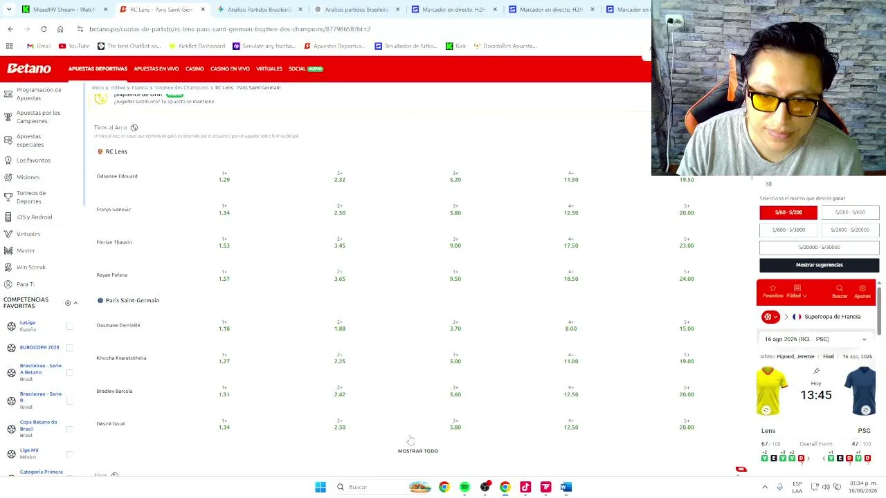The image size is (886, 498).
Task: Tick the Copa Betano do Brasil checkbox
Action: pyautogui.click(x=69, y=429)
